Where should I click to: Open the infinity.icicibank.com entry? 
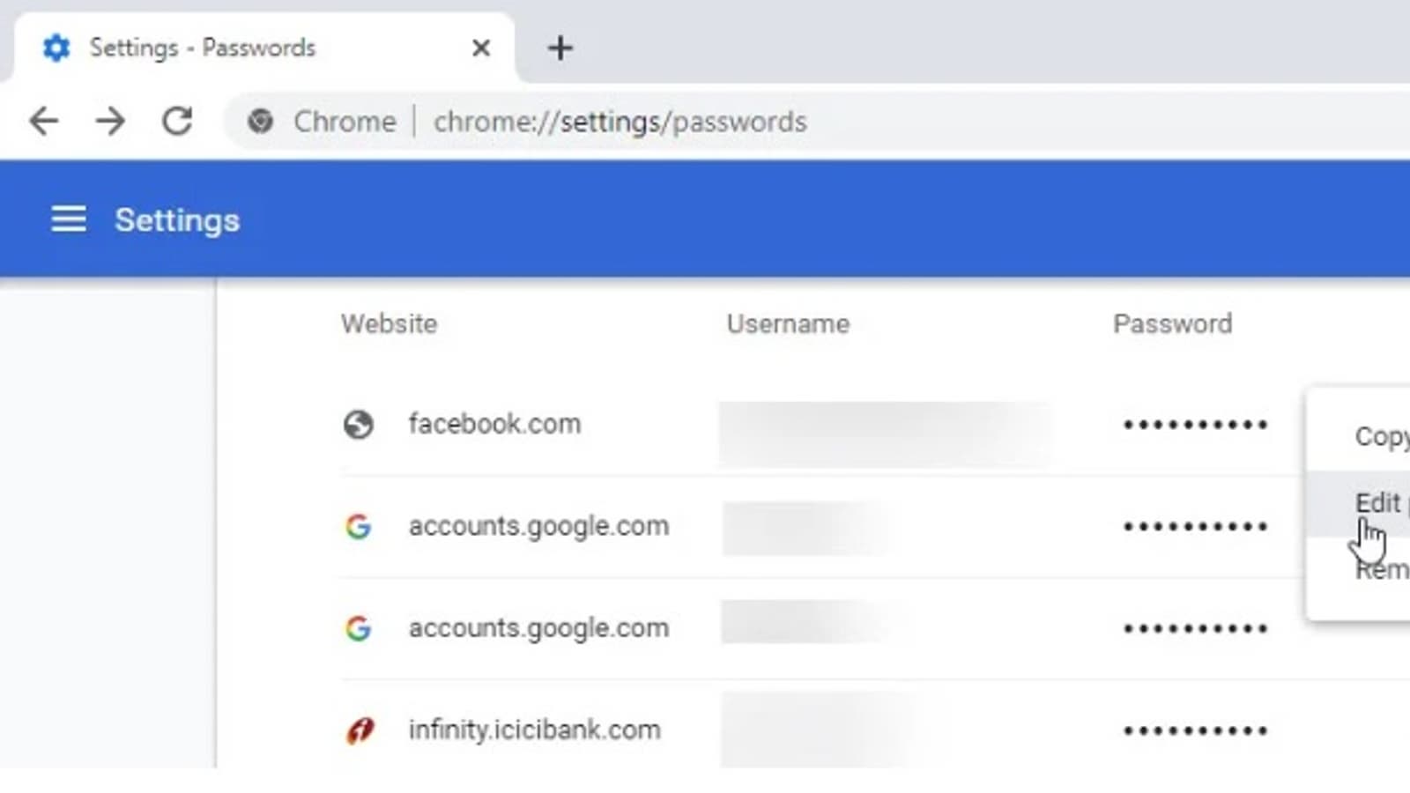click(534, 730)
